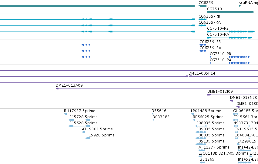Screen dimensions: 258x164
Task: Click the IP15628.5prime EST glyph
Action: pos(79,126)
